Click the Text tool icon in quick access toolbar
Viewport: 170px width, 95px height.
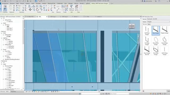(28, 1)
